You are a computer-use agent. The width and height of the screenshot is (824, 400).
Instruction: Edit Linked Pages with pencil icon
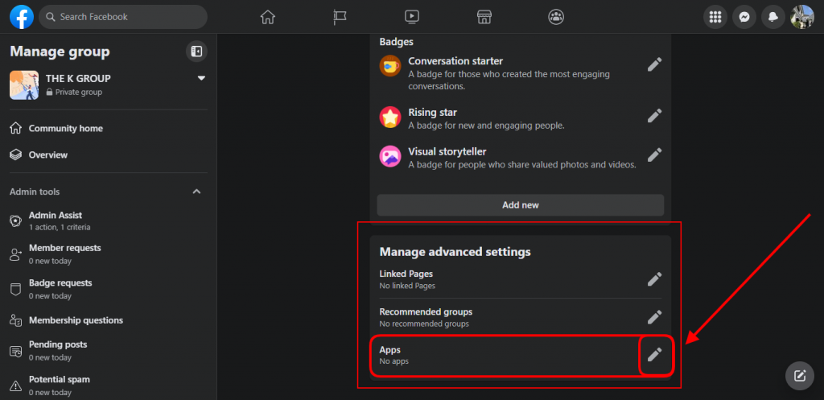(x=654, y=278)
